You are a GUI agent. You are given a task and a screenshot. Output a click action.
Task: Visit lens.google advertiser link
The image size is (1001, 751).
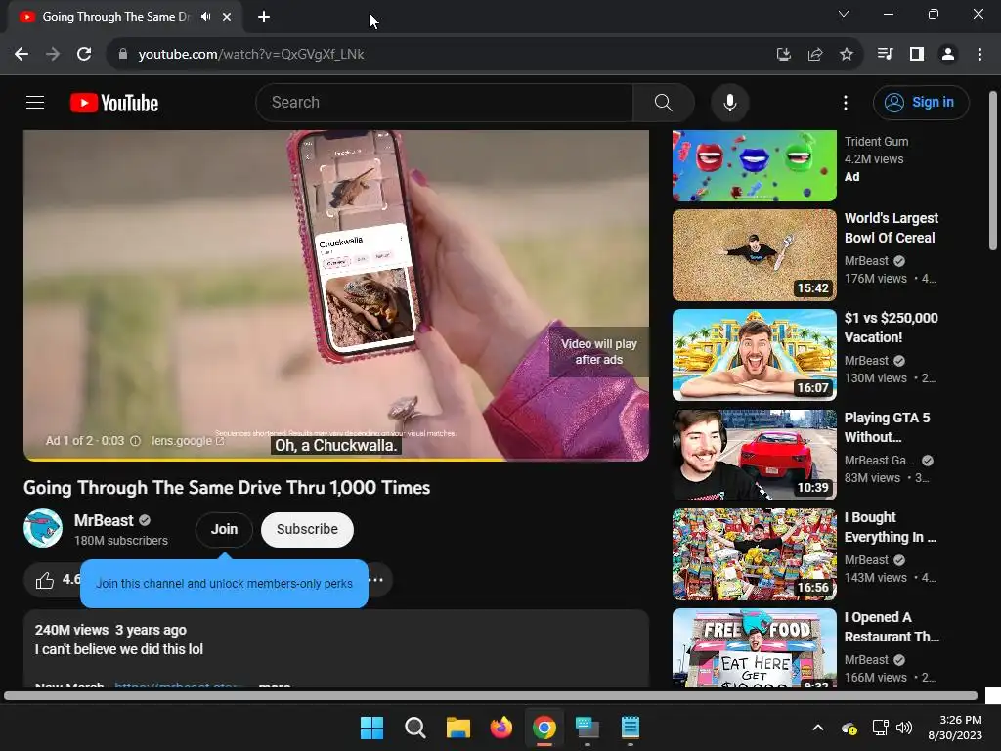coord(187,441)
